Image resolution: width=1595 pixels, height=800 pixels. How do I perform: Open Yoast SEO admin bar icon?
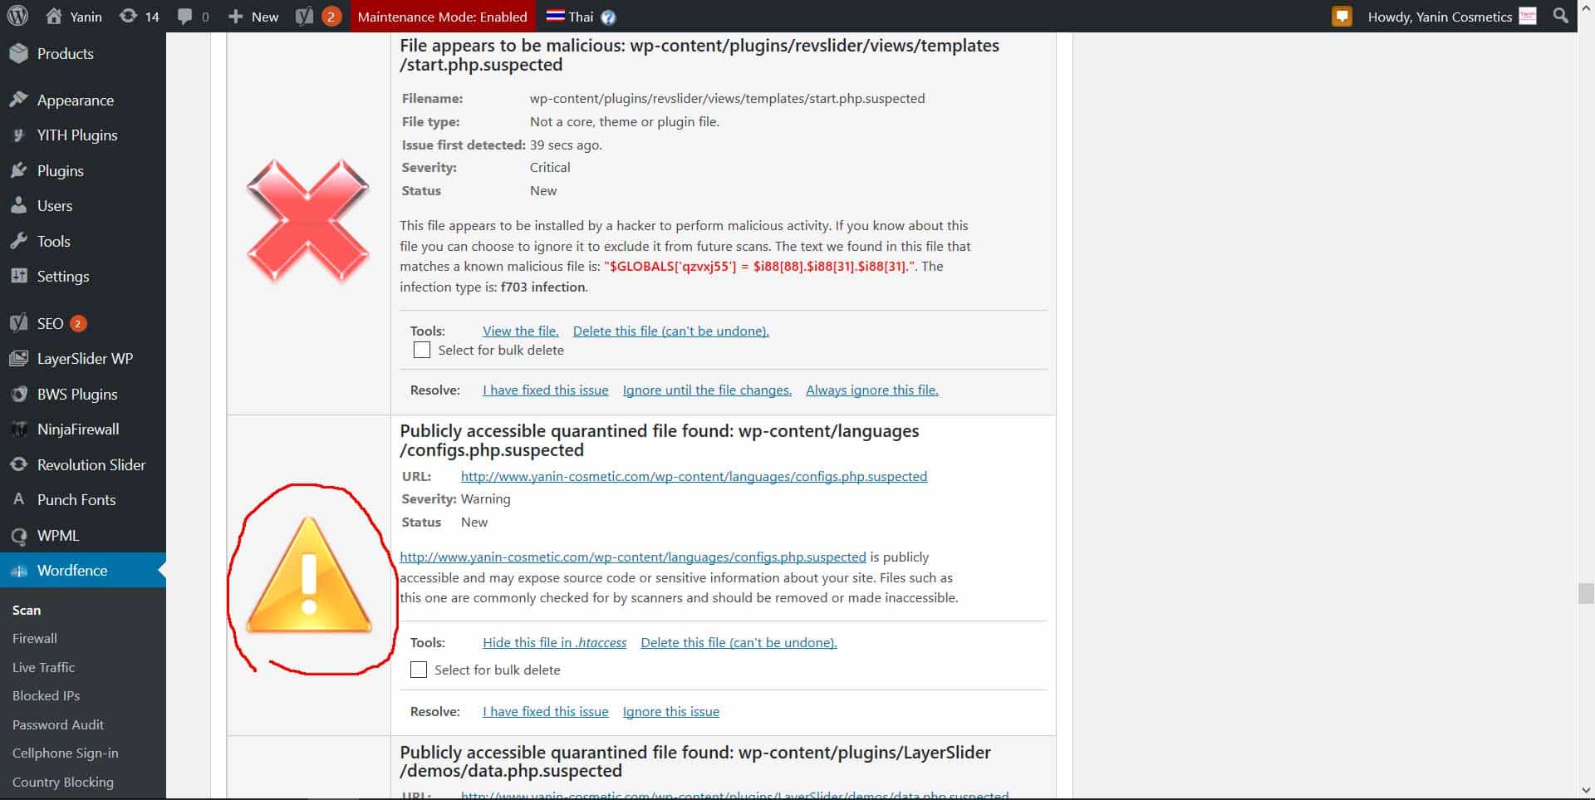point(305,17)
